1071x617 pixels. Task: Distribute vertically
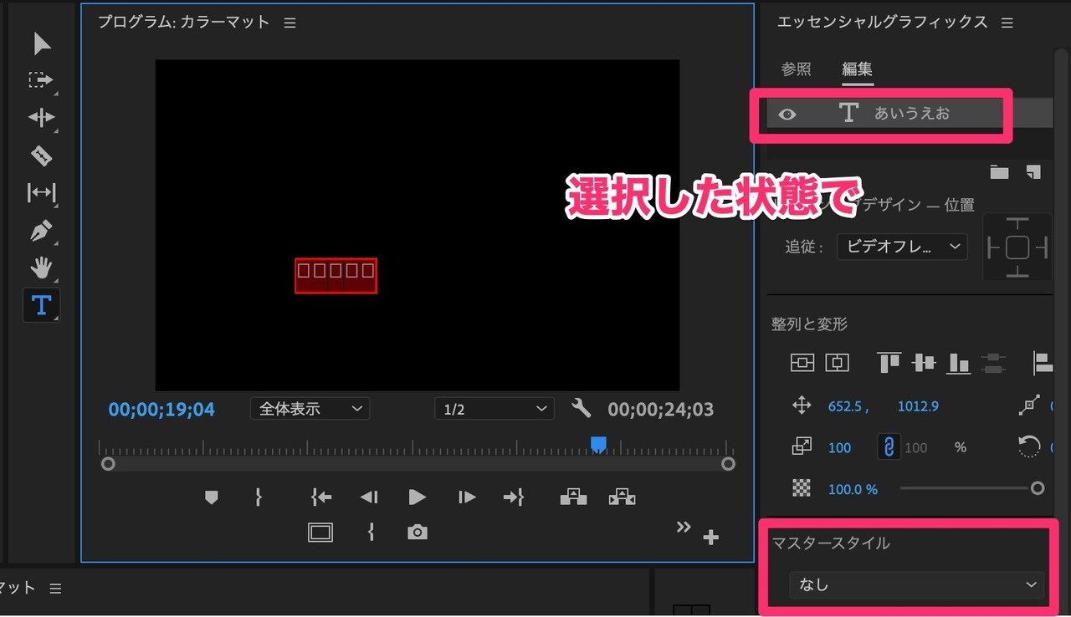[993, 363]
